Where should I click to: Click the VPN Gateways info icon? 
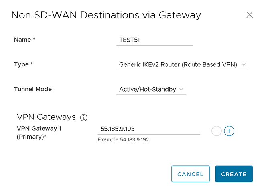pyautogui.click(x=83, y=117)
